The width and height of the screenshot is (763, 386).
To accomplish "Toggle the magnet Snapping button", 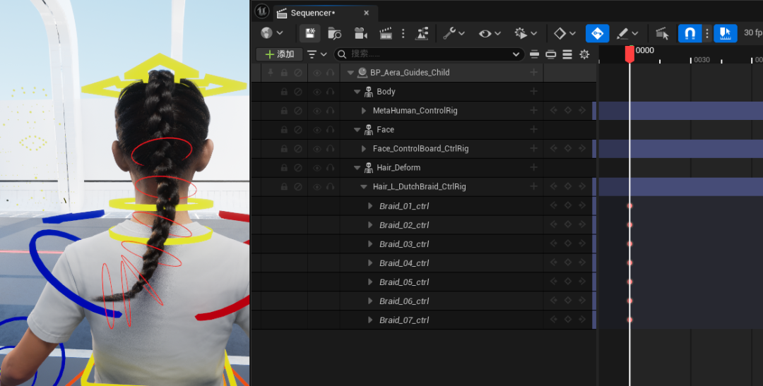I will pyautogui.click(x=690, y=33).
